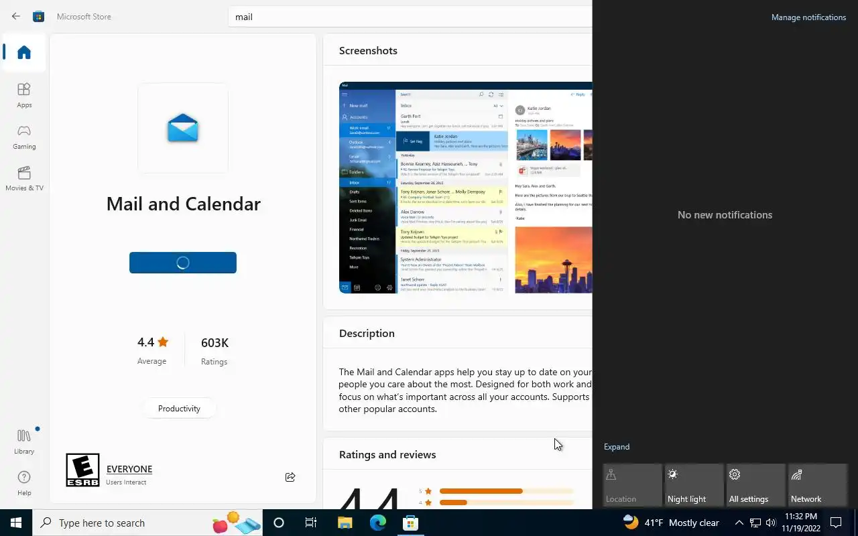Open All settings quick action
This screenshot has width=858, height=536.
(755, 485)
